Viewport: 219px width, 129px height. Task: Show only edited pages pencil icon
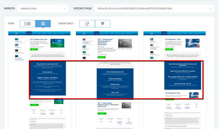[87, 24]
